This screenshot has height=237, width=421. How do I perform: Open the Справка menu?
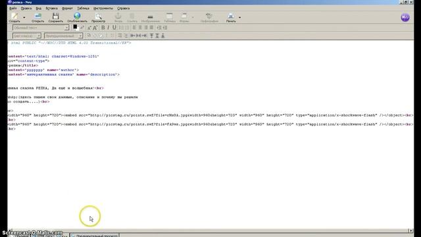[124, 9]
